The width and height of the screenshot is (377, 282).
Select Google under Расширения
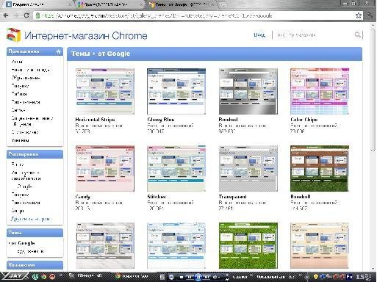tap(25, 187)
